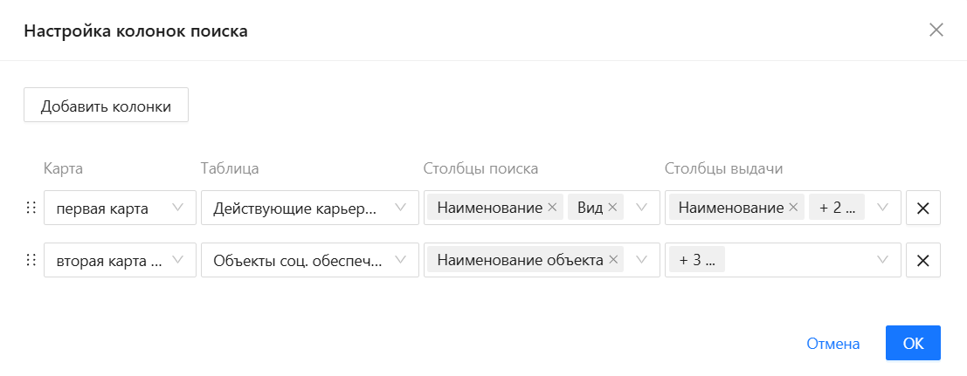Click the + 3 ... collapsed tags indicator
The image size is (967, 376).
click(697, 260)
